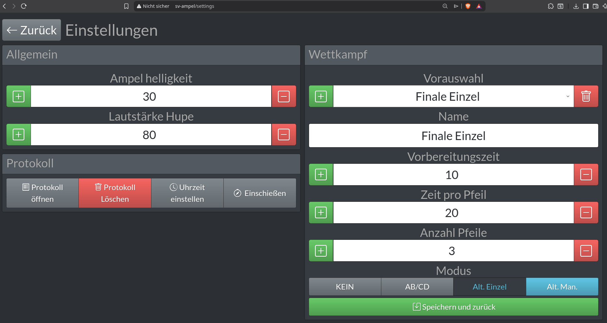The width and height of the screenshot is (607, 323).
Task: Select Alt. Man. mode
Action: pyautogui.click(x=562, y=287)
